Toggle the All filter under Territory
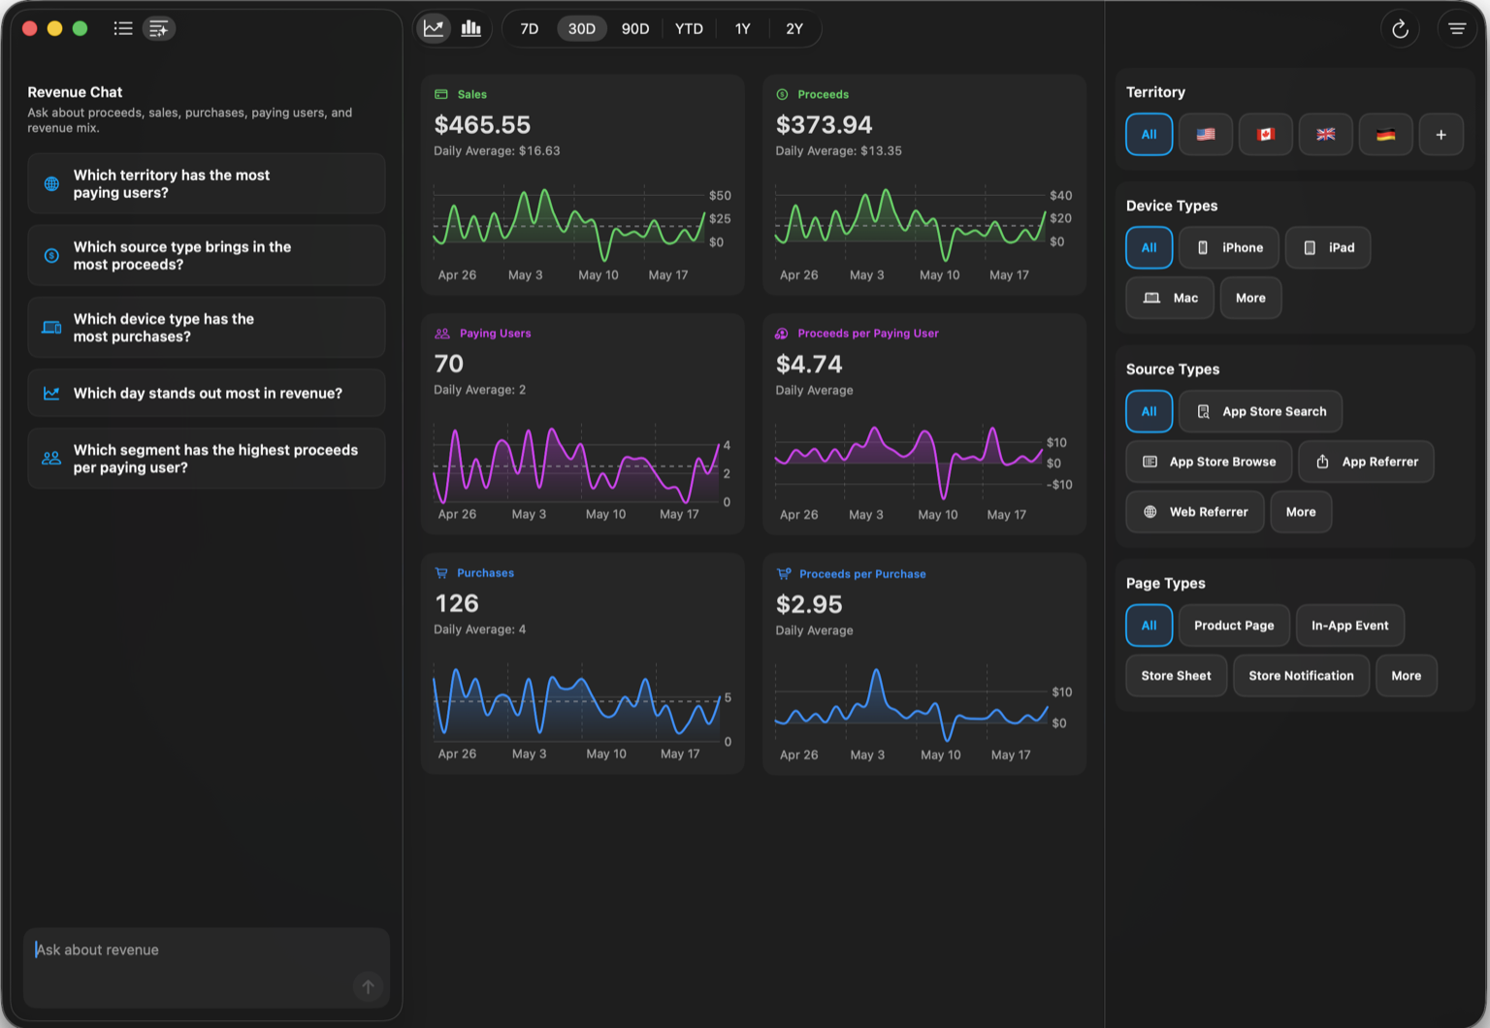1490x1028 pixels. pyautogui.click(x=1150, y=134)
